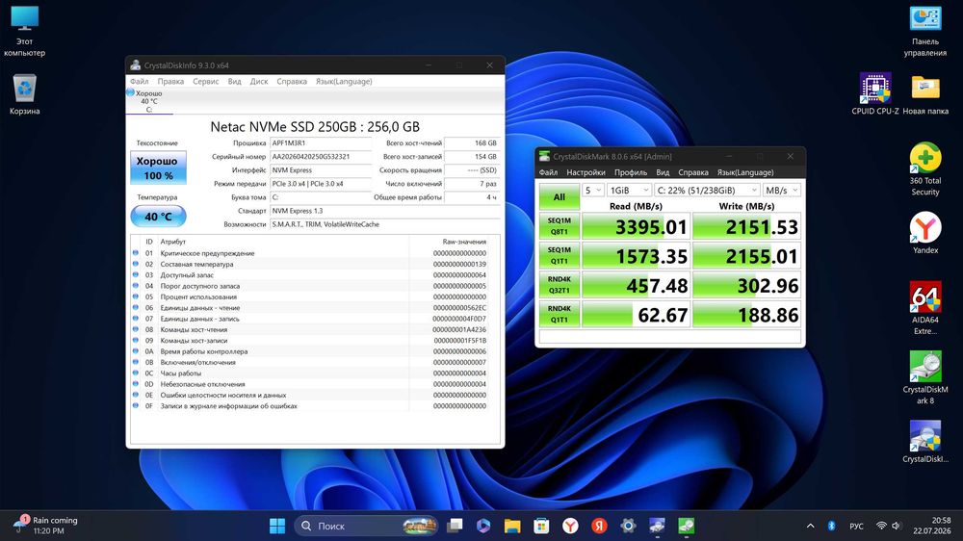Open Сервис menu in CrystalDiskInfo

[206, 81]
